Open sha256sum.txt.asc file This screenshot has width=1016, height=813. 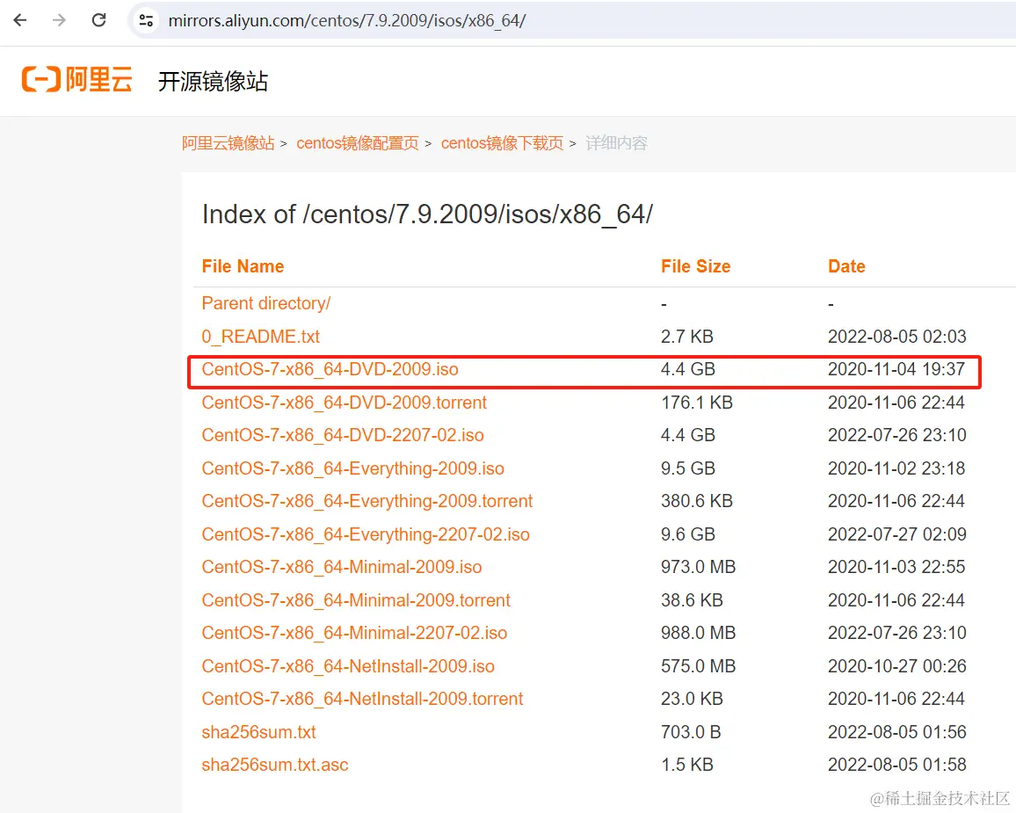coord(275,765)
